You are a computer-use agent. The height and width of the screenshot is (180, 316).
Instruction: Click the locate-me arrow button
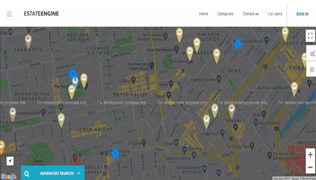click(x=10, y=161)
